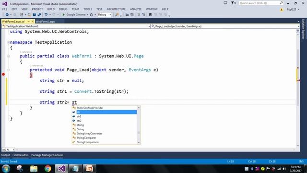This screenshot has width=307, height=173.
Task: Open the Output panel tab
Action: [5, 155]
